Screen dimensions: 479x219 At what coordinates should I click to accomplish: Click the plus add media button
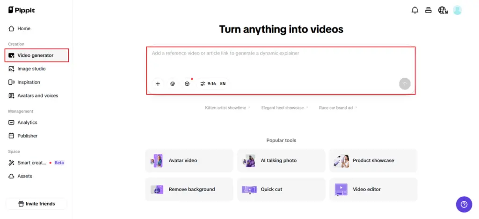coord(158,84)
